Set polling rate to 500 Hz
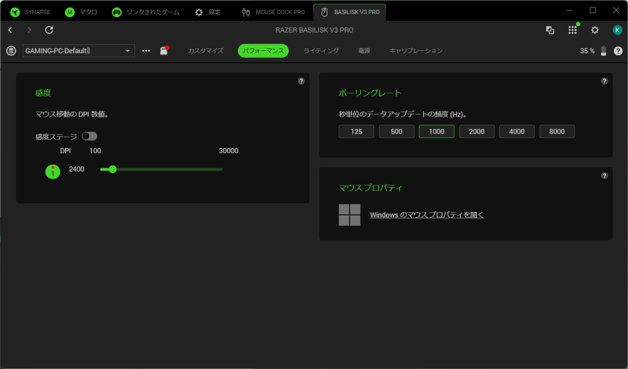 pos(397,131)
